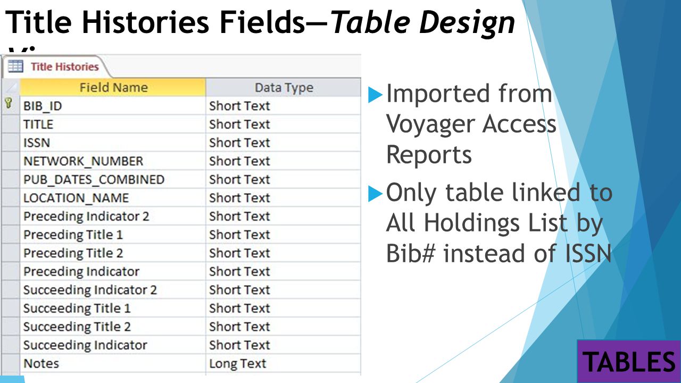Select the TITLE field name cell
The image size is (681, 383).
click(113, 124)
